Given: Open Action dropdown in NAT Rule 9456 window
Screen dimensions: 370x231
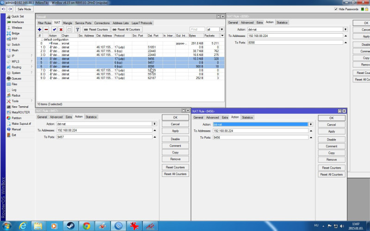Looking at the screenshot, I should point(311,124).
